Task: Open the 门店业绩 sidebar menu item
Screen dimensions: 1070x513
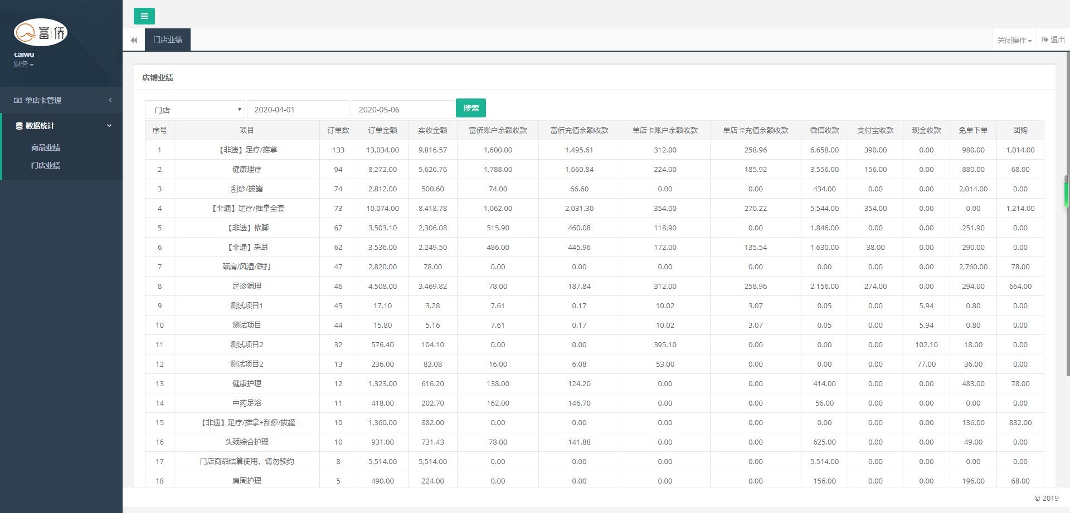Action: click(x=46, y=165)
